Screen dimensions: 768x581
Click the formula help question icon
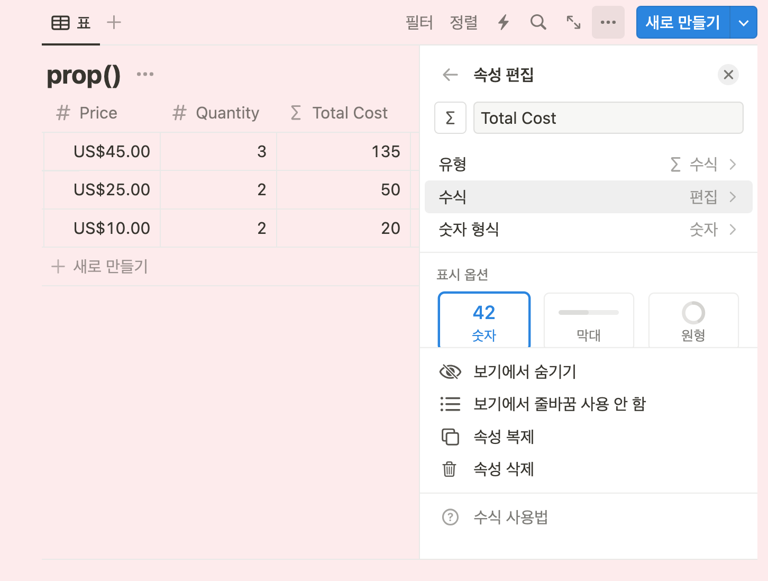450,517
